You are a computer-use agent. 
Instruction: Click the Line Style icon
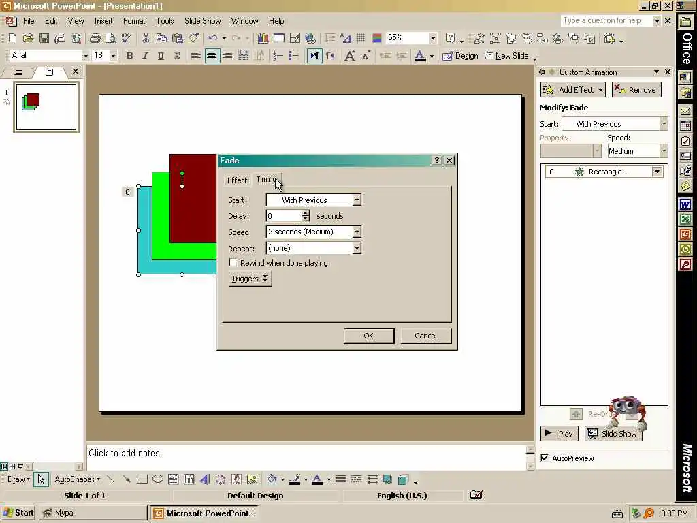click(x=340, y=479)
